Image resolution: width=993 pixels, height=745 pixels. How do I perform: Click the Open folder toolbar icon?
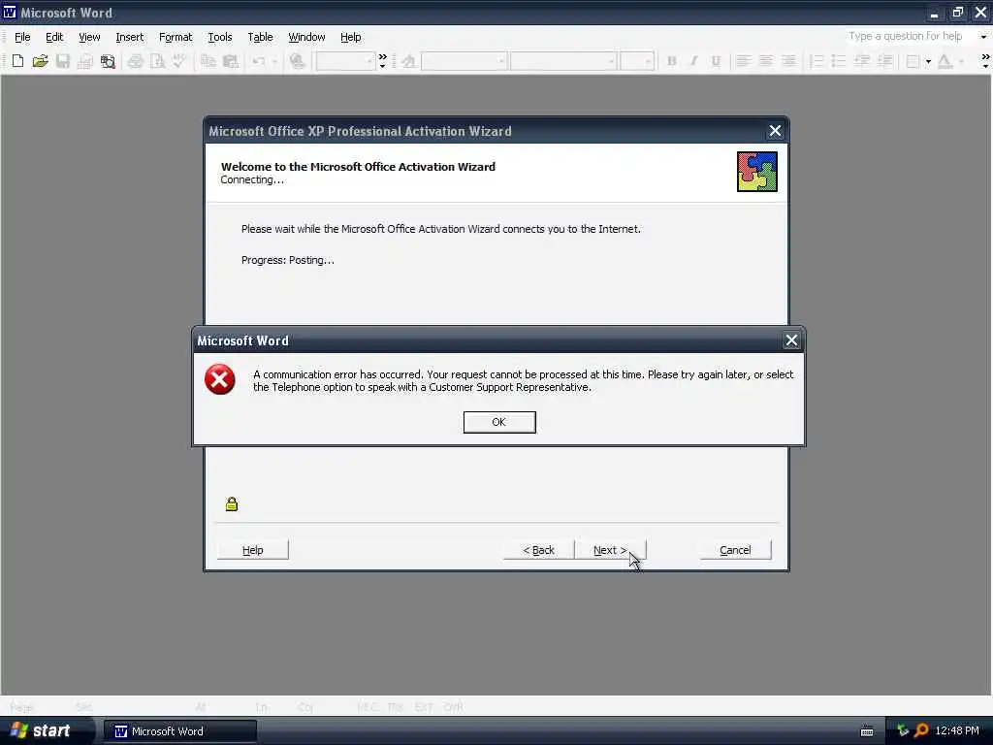click(40, 61)
